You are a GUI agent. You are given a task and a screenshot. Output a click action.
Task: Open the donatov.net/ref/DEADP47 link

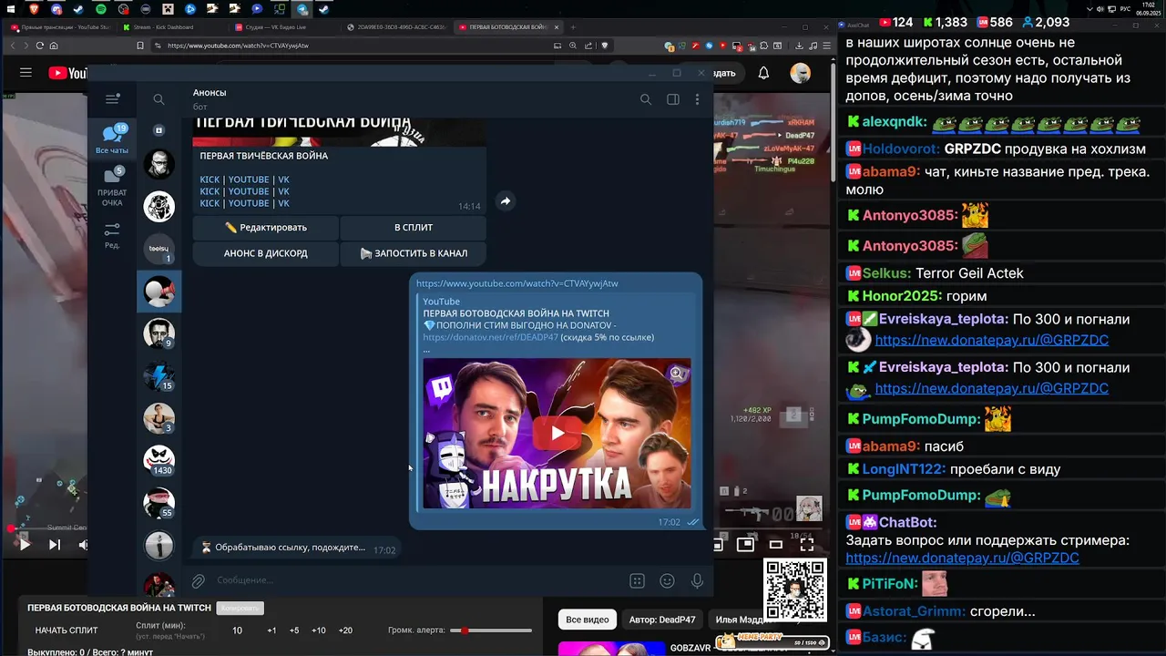490,337
